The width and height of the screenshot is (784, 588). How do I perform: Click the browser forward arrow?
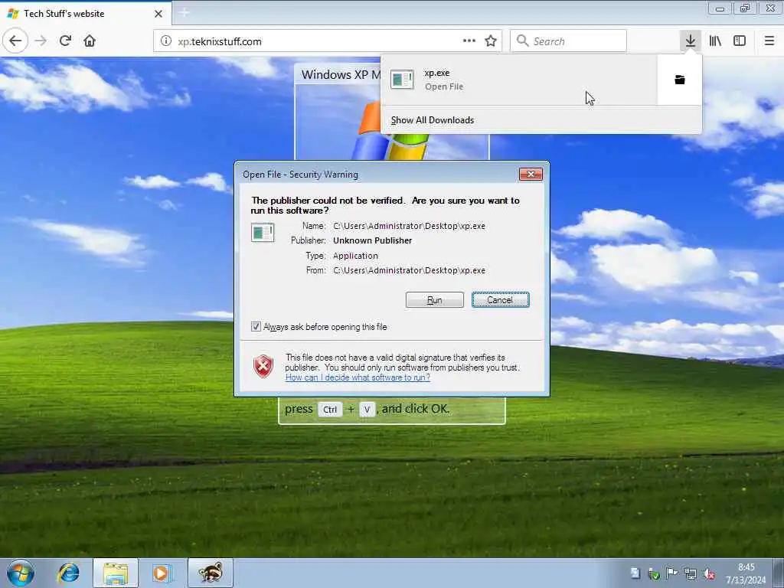point(41,41)
